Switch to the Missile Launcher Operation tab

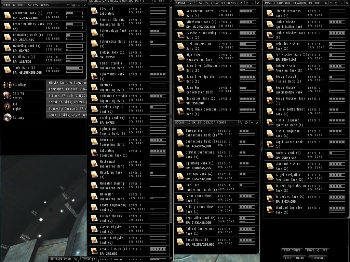coord(67,83)
